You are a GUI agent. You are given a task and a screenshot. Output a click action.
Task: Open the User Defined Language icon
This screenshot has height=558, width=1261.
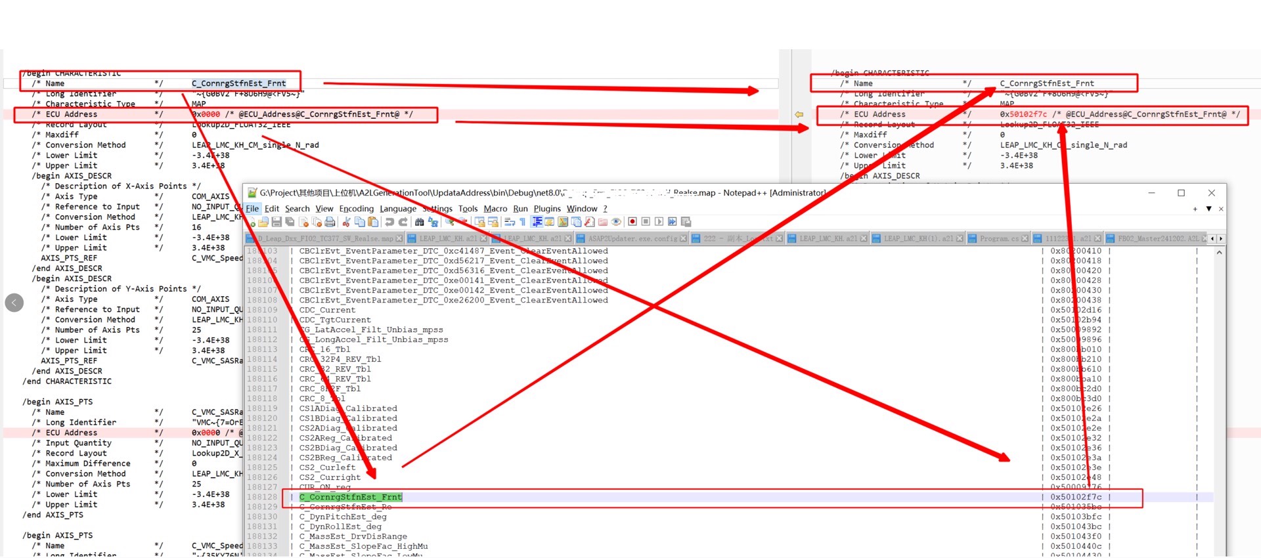550,222
